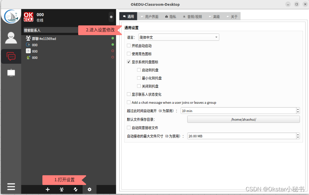Click the 默认文件保存目录 label
This screenshot has width=309, height=195.
click(x=141, y=119)
